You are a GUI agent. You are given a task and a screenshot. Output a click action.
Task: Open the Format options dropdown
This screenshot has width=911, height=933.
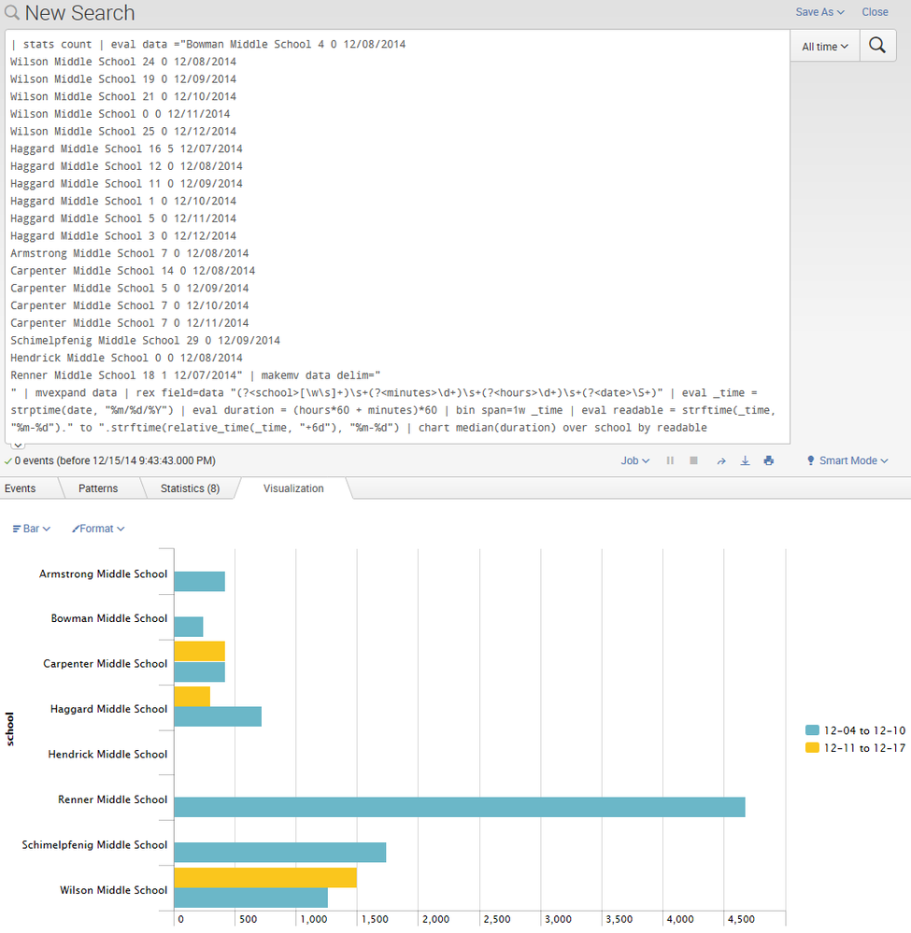click(x=98, y=529)
